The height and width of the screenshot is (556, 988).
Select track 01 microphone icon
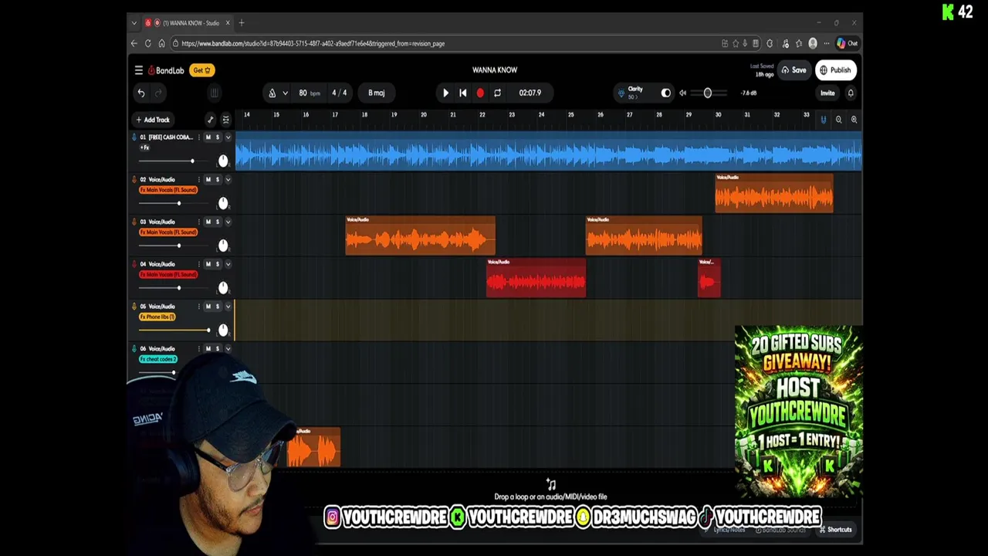tap(134, 137)
